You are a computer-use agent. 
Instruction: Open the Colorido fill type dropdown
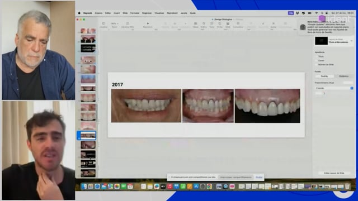tap(334, 88)
